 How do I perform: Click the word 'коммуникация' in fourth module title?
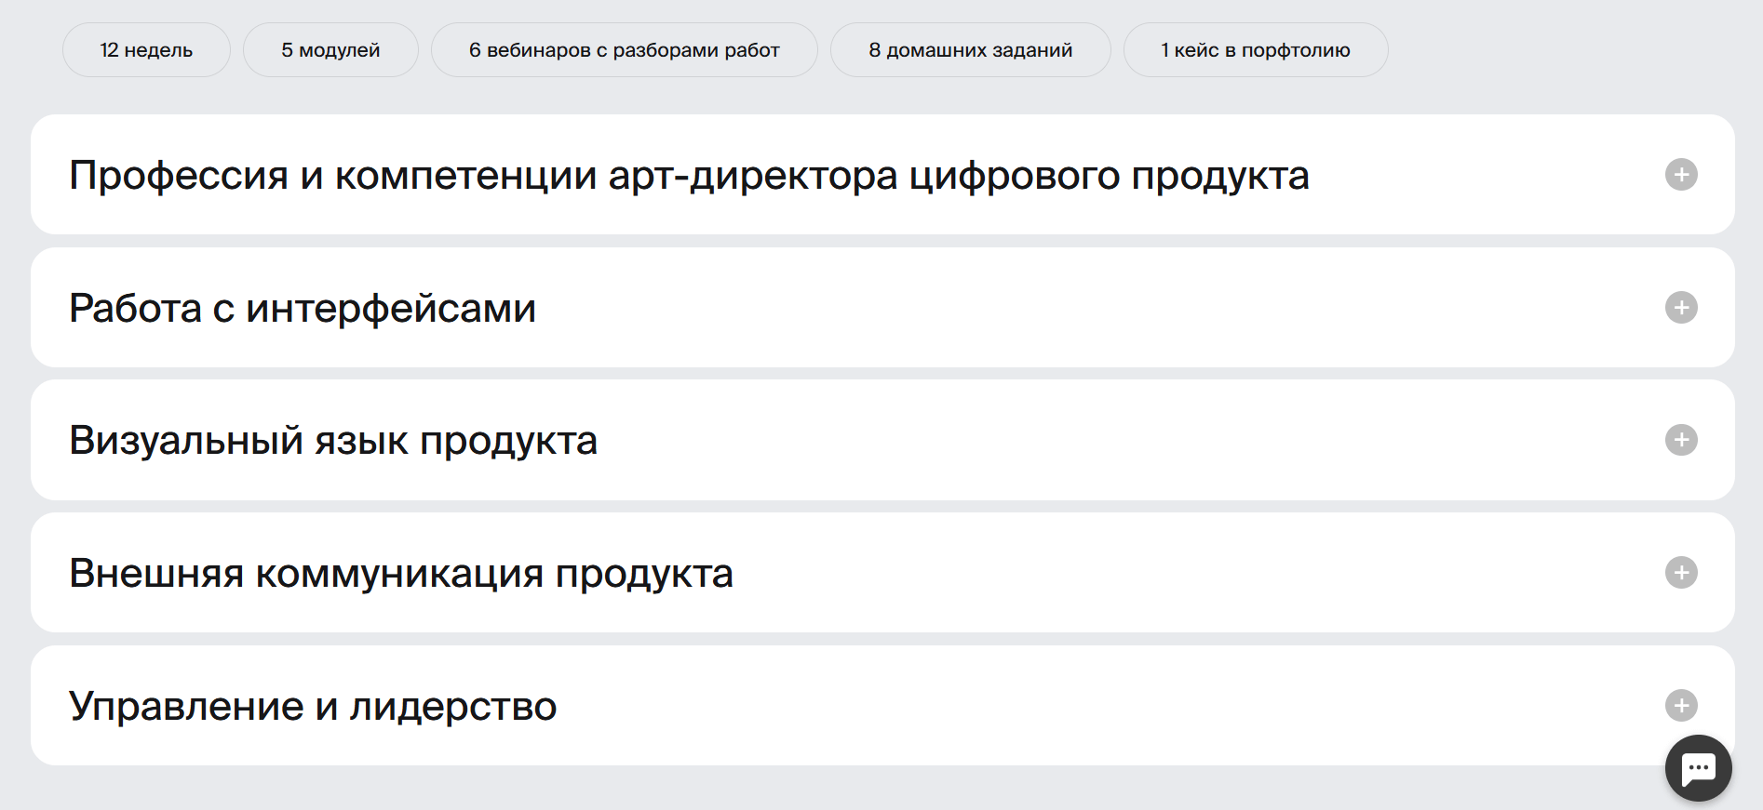click(x=399, y=574)
